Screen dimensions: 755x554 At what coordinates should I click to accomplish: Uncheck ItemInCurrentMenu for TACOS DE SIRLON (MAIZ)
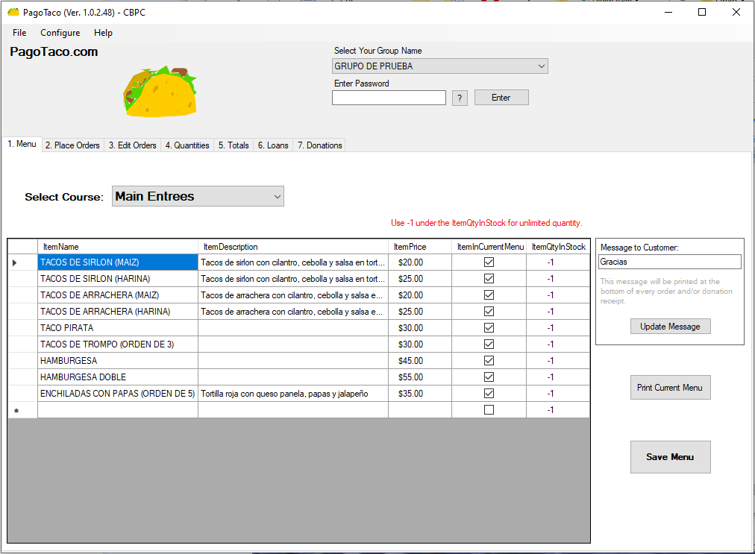(x=489, y=262)
